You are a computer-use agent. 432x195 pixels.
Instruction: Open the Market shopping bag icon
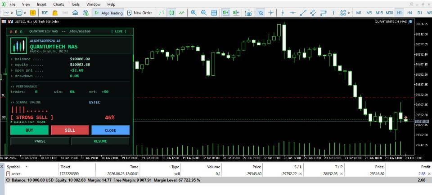(55, 13)
